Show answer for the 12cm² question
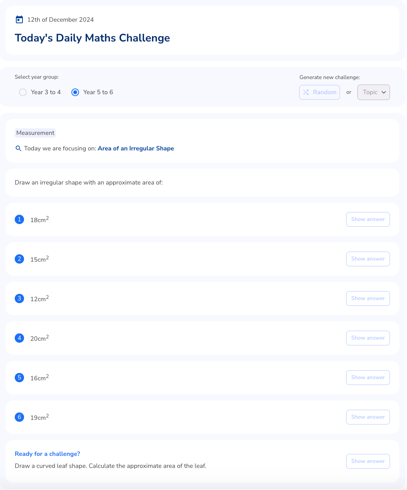This screenshot has width=407, height=490. pyautogui.click(x=368, y=298)
